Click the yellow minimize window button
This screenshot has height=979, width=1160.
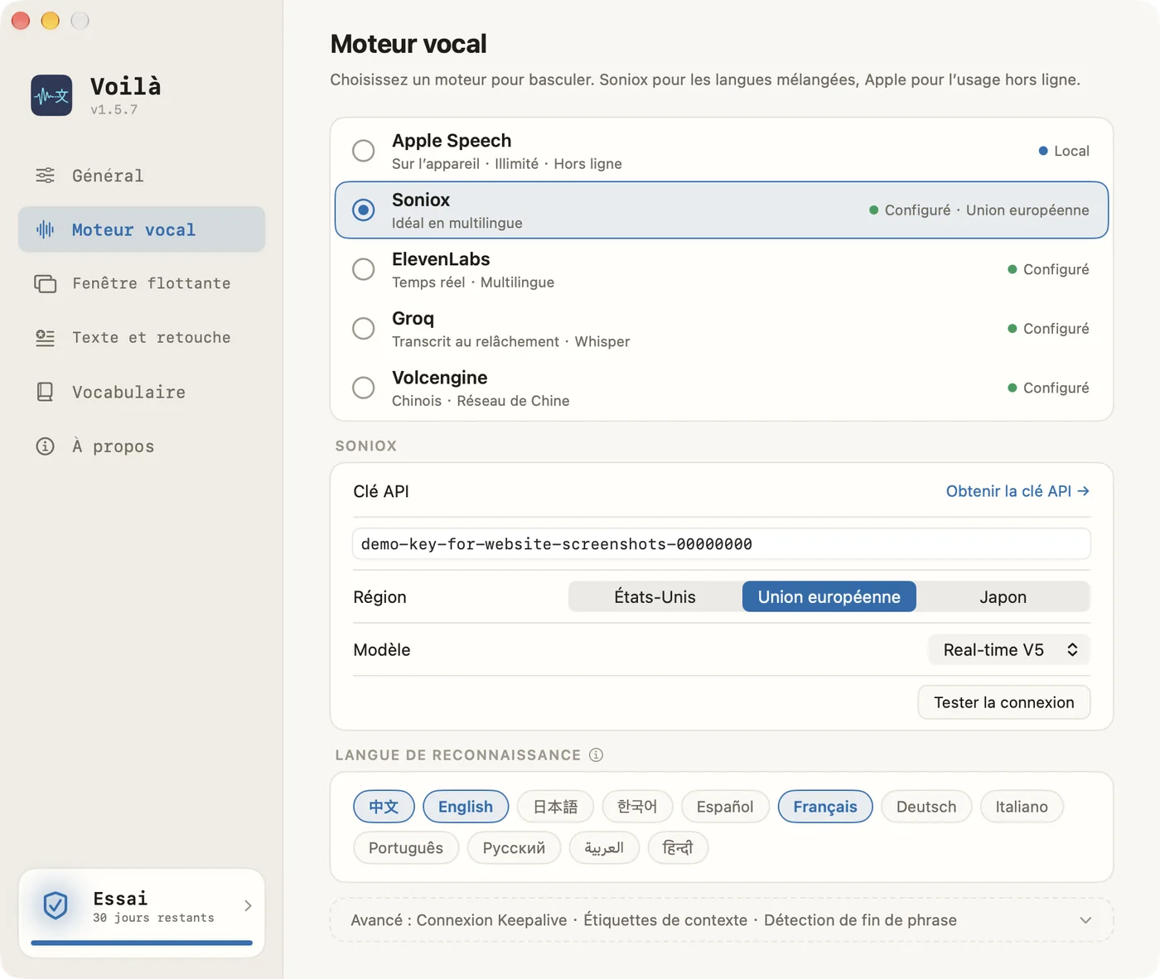coord(51,21)
